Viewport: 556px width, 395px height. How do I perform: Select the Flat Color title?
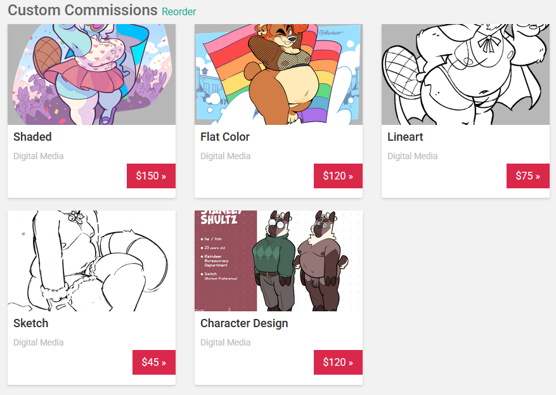[x=225, y=137]
